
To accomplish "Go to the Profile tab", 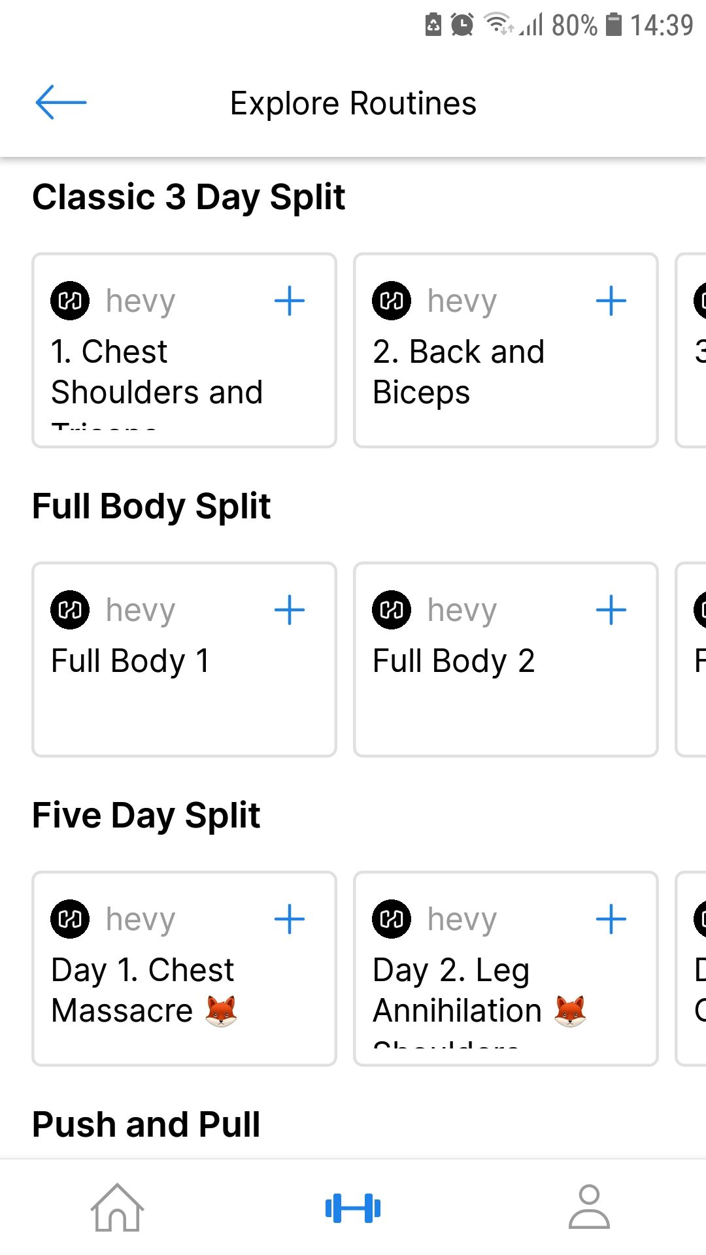I will click(589, 1207).
